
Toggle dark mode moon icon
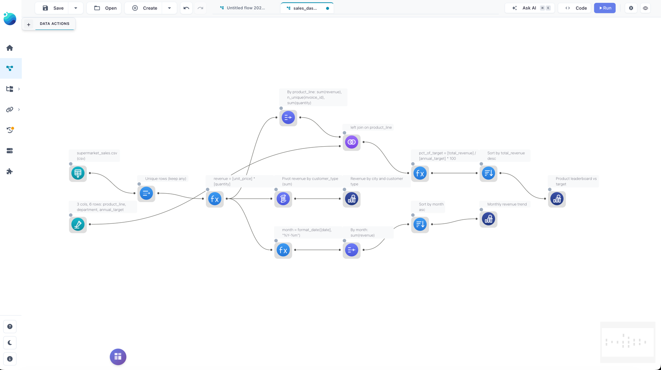[10, 343]
